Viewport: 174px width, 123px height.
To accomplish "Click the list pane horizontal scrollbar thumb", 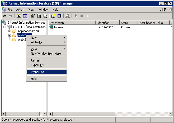I will tap(84, 114).
